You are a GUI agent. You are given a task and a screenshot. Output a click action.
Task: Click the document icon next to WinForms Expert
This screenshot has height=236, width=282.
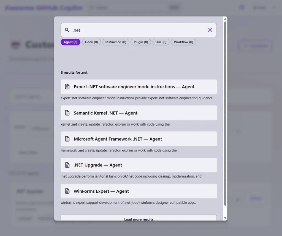[x=67, y=191]
